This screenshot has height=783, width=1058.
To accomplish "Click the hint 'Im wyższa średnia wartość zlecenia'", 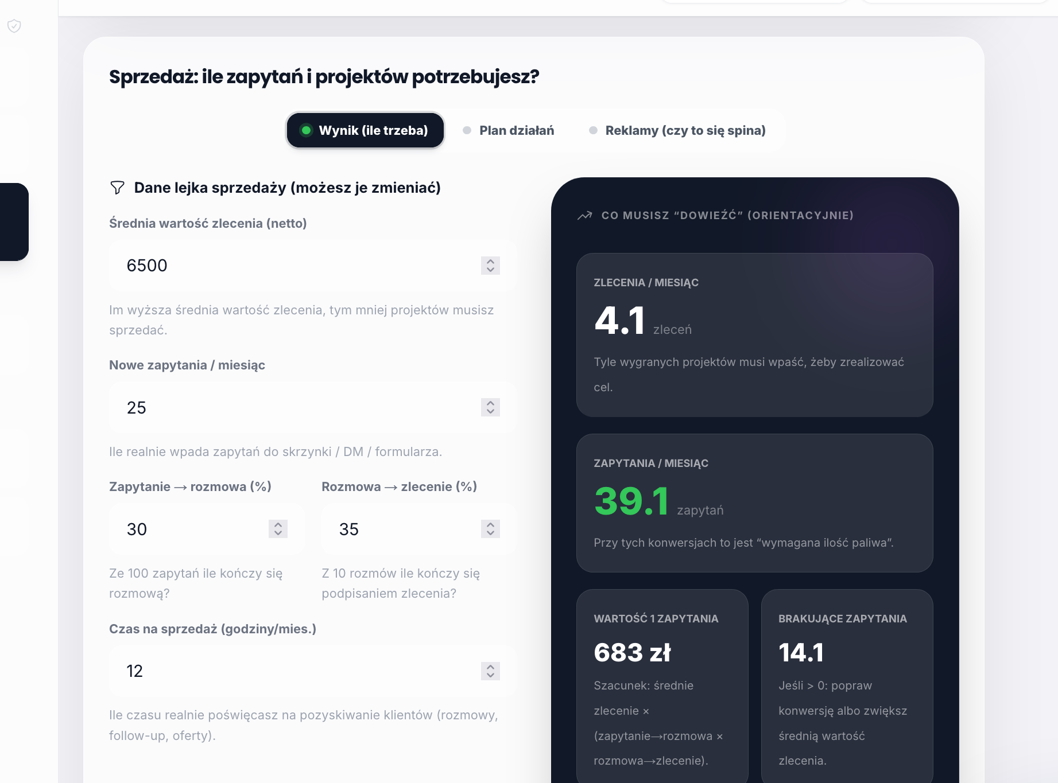I will pyautogui.click(x=301, y=320).
